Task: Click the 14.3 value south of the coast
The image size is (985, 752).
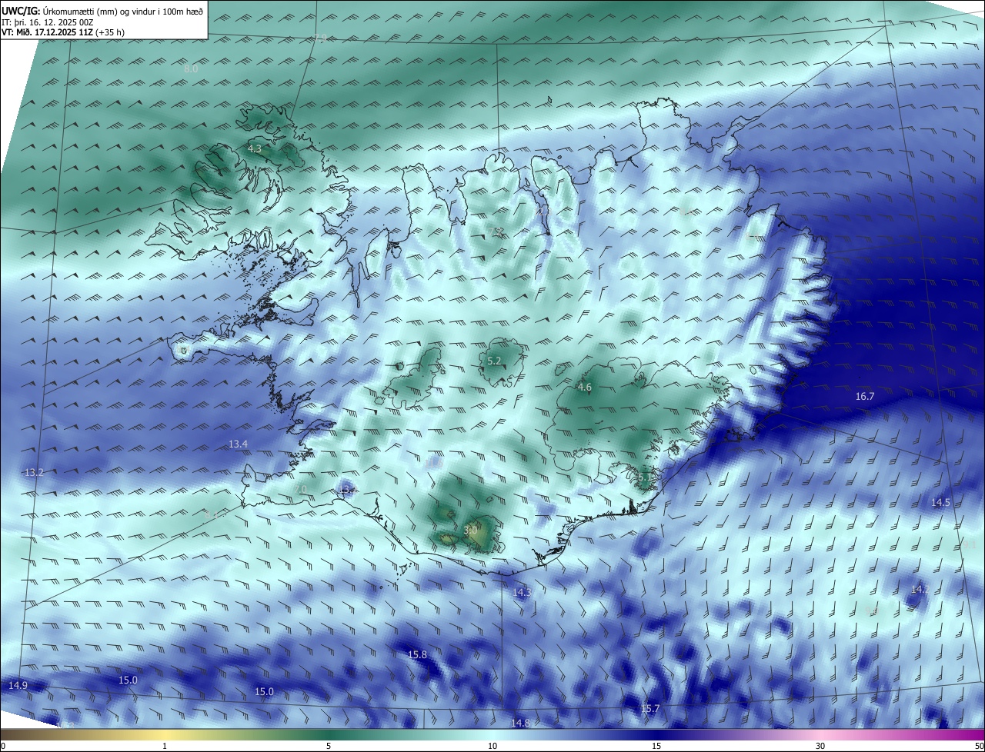Action: pyautogui.click(x=523, y=593)
